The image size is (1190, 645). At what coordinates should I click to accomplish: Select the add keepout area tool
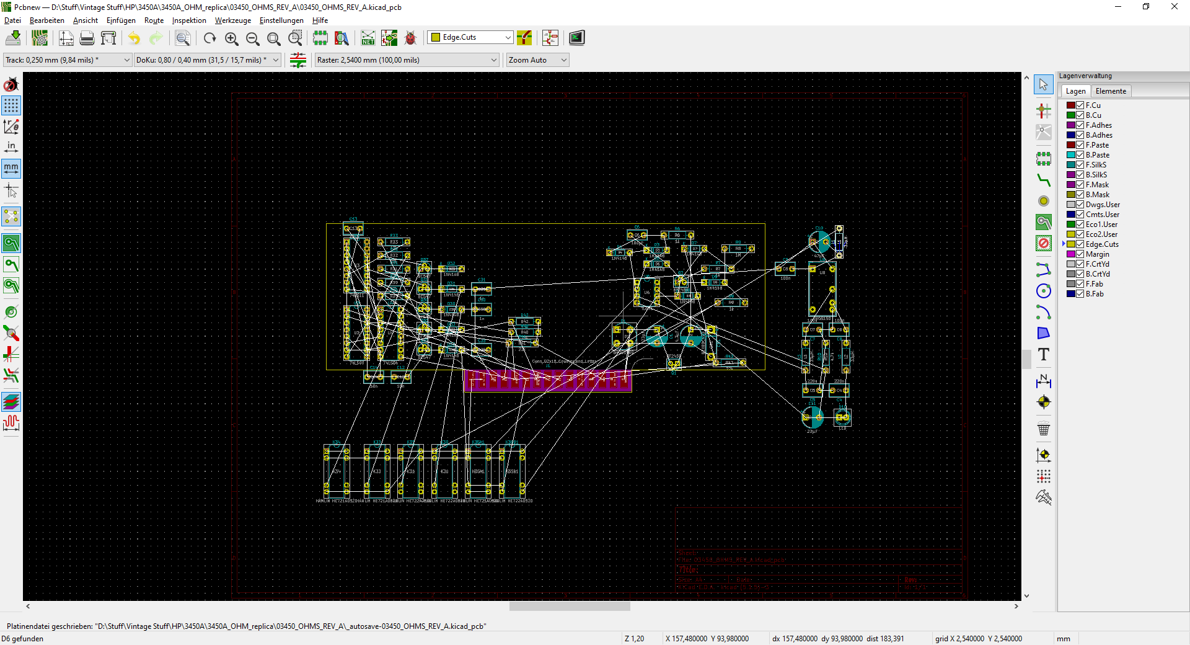[1044, 243]
